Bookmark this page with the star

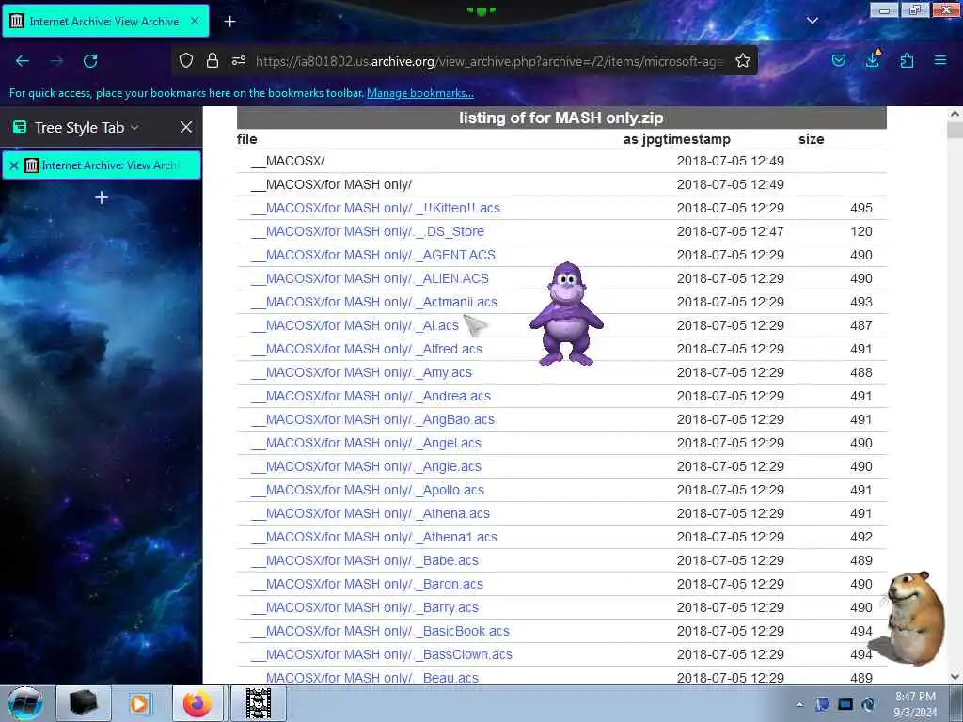[x=743, y=60]
